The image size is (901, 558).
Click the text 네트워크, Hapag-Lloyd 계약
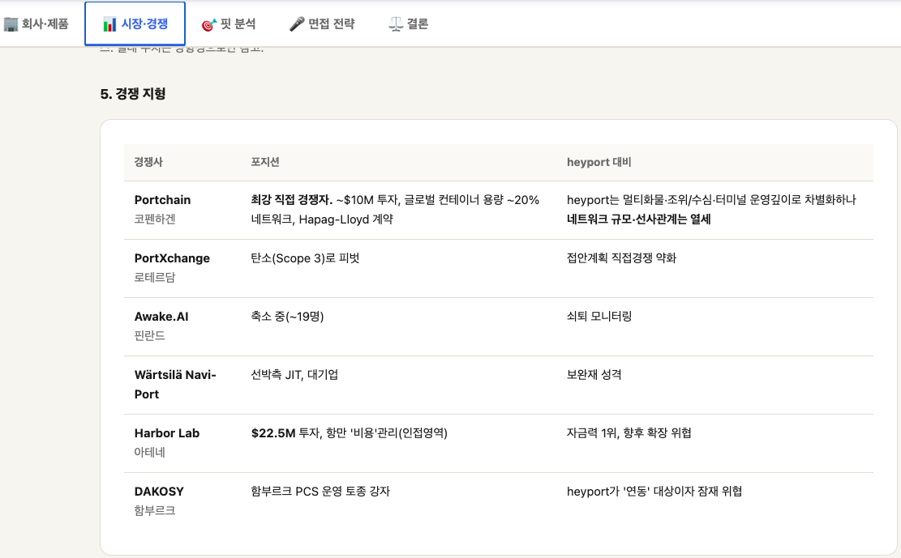tap(322, 219)
